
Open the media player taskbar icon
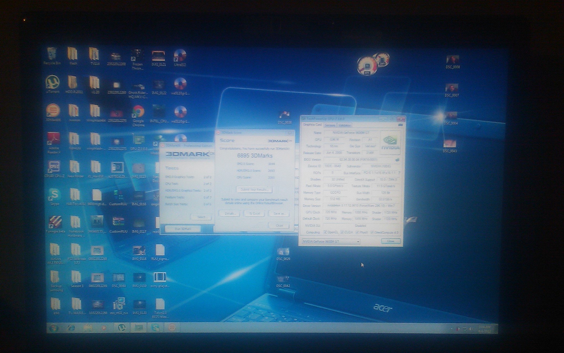pos(104,328)
